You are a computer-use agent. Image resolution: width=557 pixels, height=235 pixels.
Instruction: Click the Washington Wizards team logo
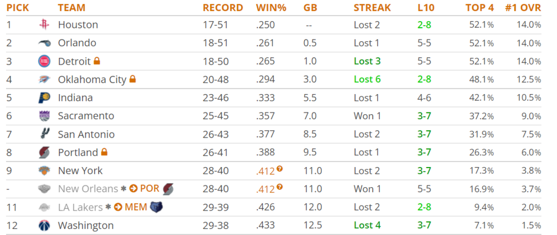[44, 226]
